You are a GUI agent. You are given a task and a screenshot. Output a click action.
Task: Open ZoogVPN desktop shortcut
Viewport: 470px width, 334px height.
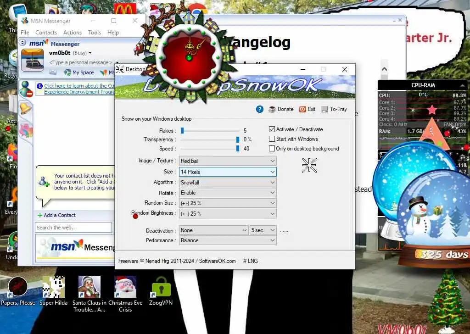point(161,291)
